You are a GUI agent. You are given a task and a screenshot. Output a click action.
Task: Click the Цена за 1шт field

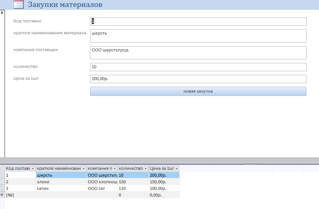198,79
